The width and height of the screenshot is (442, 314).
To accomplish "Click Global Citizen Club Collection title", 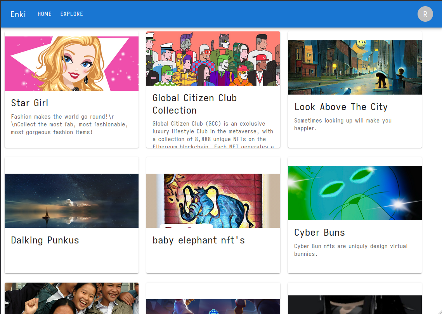I will pos(194,104).
